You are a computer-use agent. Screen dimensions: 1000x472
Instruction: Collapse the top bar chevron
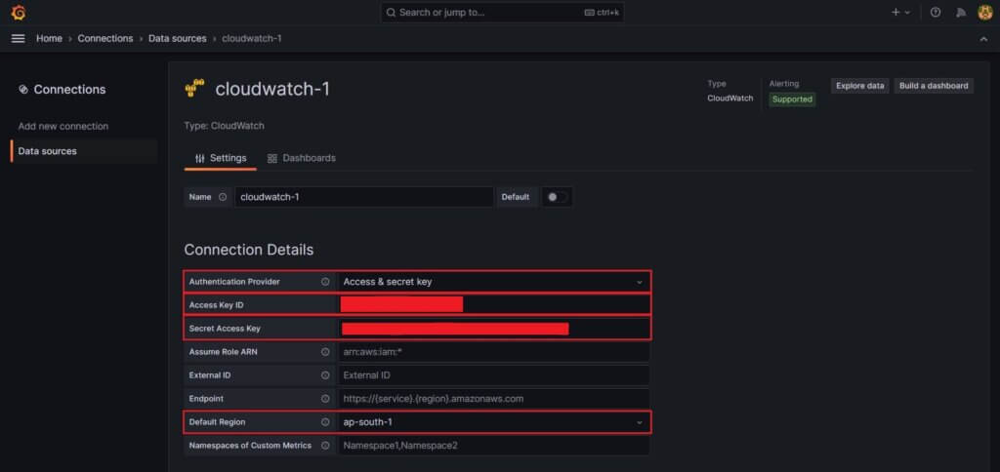[982, 39]
